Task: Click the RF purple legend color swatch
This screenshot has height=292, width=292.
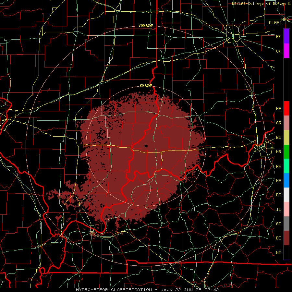Action: (x=286, y=36)
